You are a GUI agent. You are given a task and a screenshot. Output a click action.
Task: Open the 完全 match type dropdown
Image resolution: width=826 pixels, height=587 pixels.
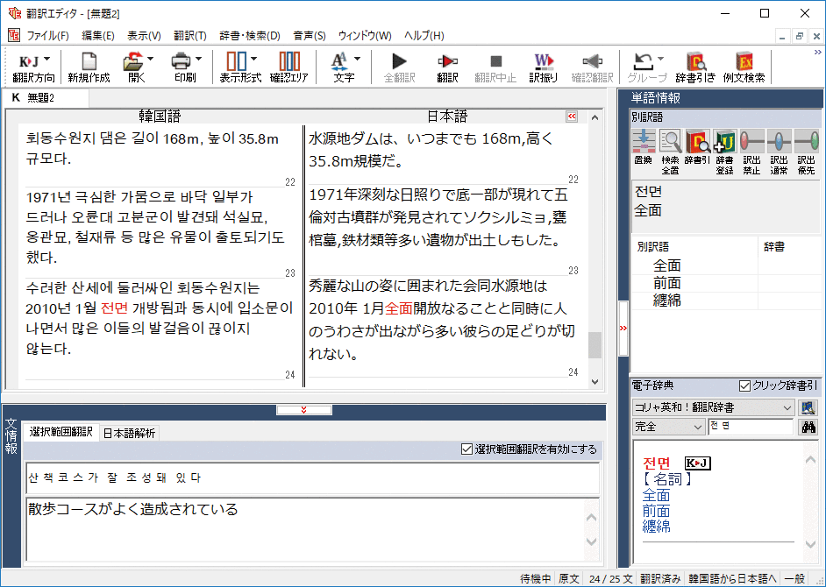(698, 427)
